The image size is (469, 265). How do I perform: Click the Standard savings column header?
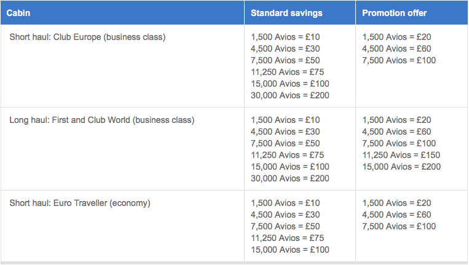click(286, 13)
